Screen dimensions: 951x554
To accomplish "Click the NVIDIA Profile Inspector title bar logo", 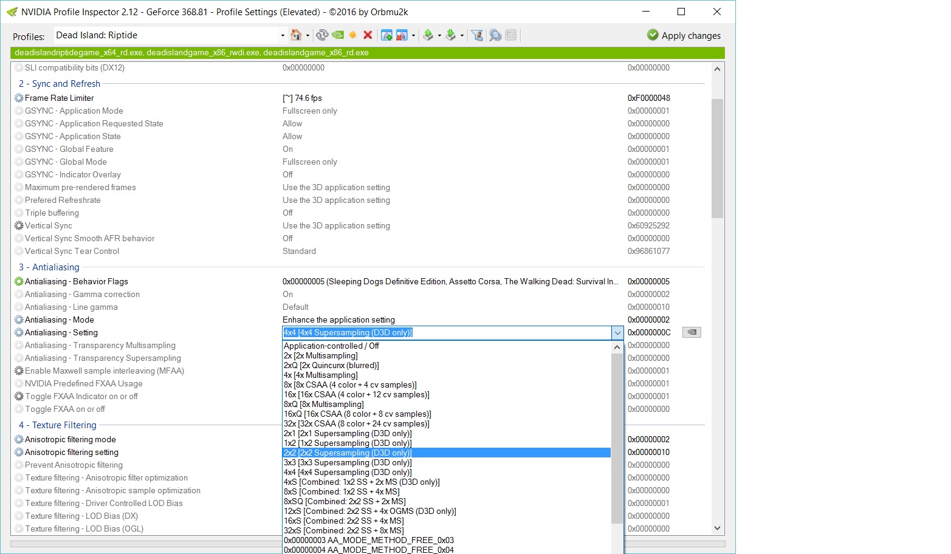I will (12, 12).
